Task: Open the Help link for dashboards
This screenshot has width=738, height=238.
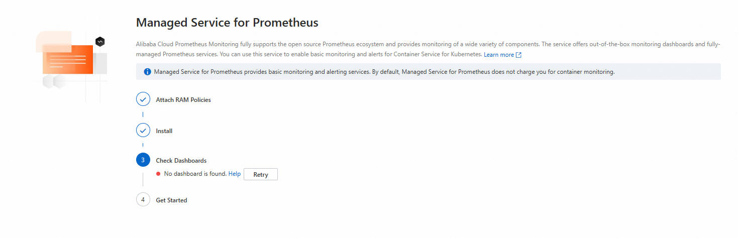Action: coord(235,174)
